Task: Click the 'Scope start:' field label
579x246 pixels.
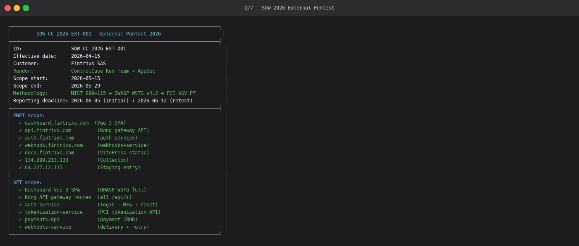Action: click(31, 78)
